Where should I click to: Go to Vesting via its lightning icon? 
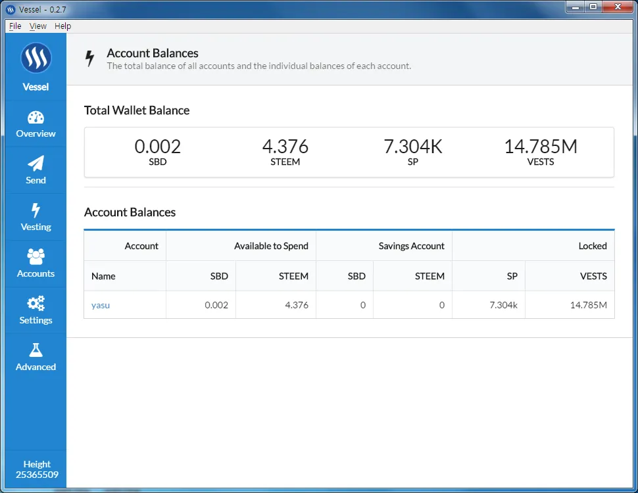click(36, 210)
